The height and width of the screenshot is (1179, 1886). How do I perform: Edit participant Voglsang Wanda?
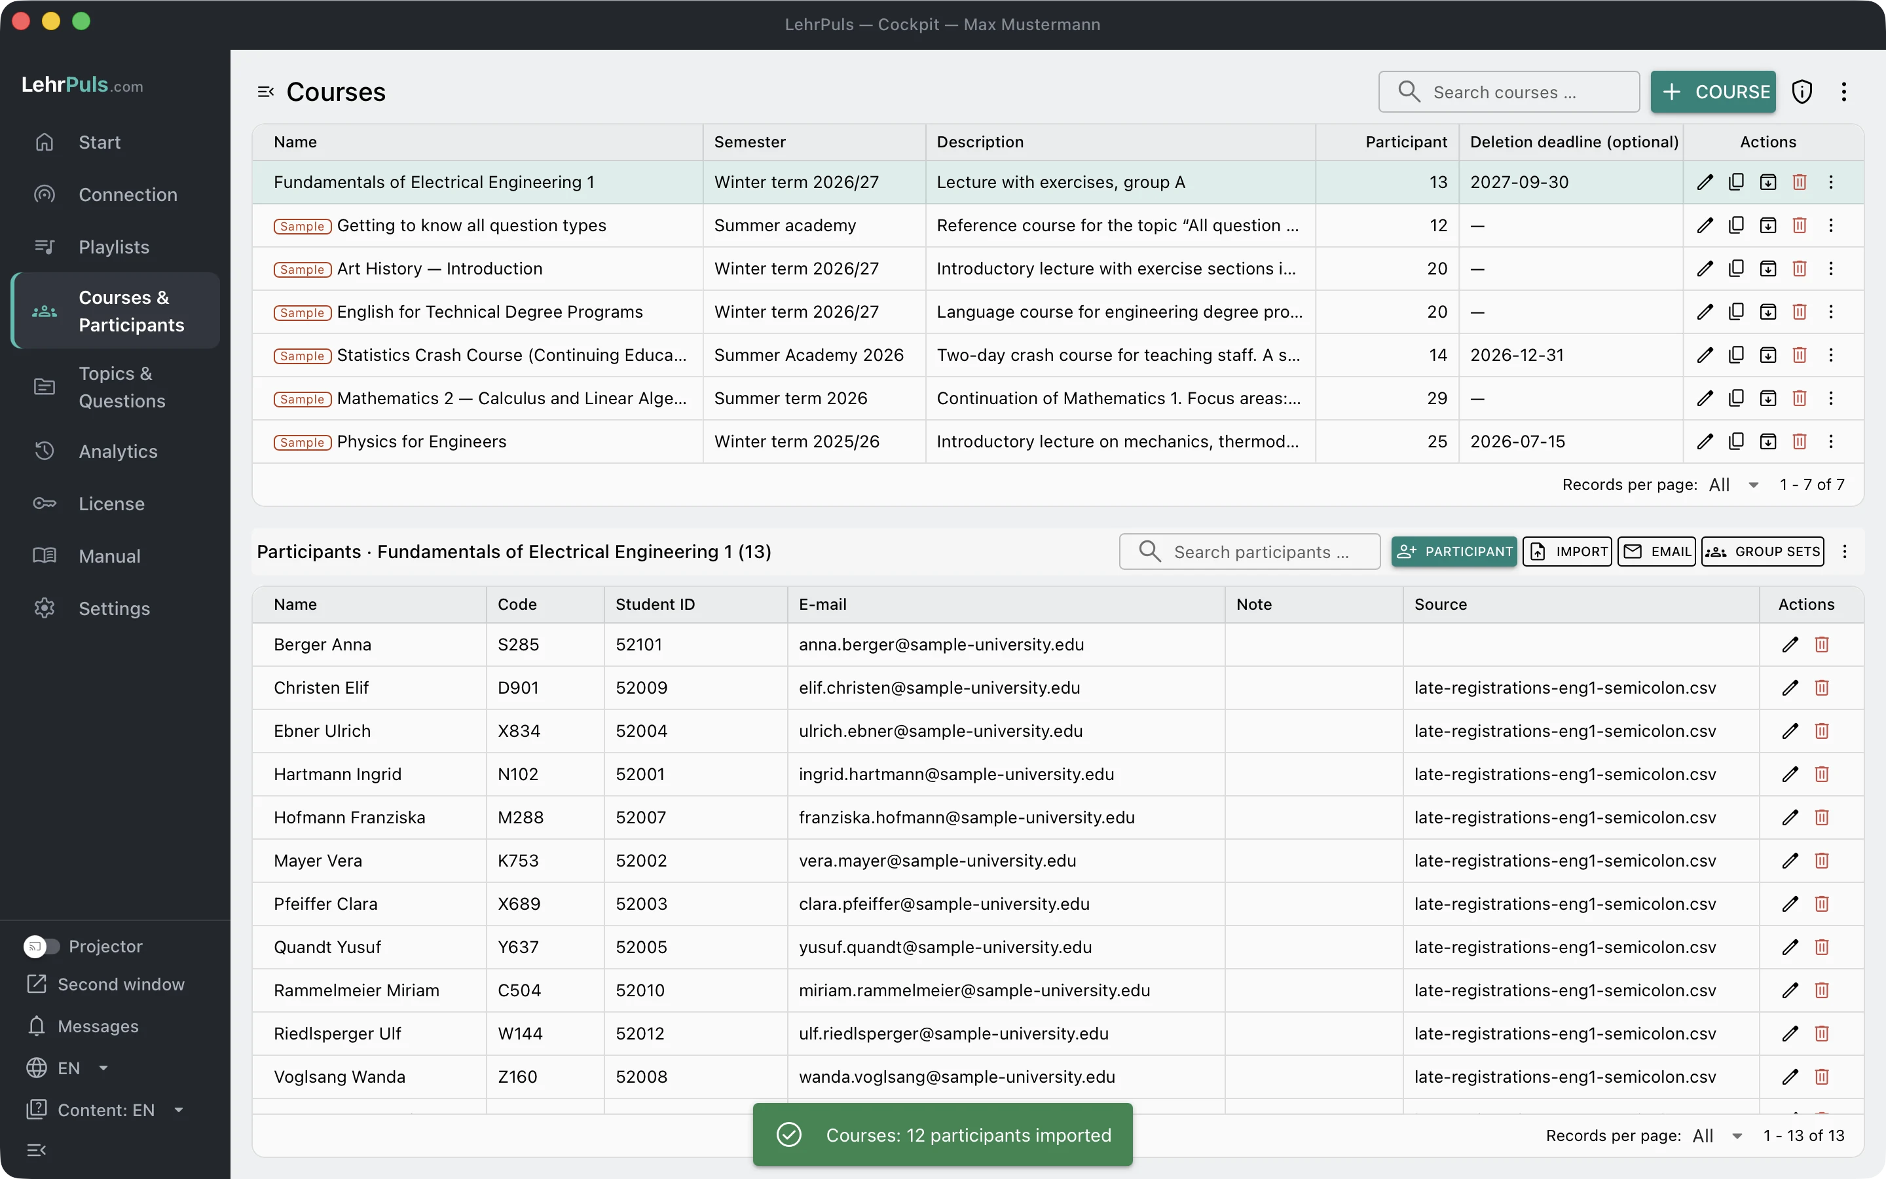1790,1077
